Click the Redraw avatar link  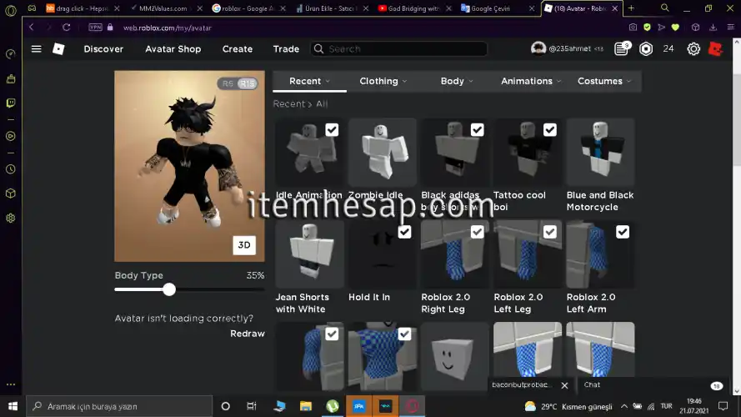click(247, 334)
